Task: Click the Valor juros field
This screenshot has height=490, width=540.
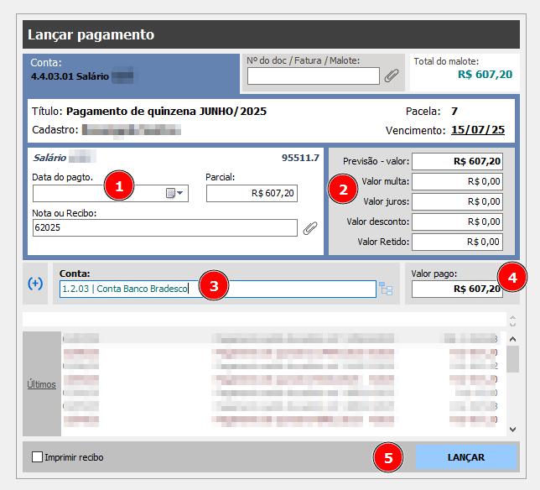Action: click(457, 201)
